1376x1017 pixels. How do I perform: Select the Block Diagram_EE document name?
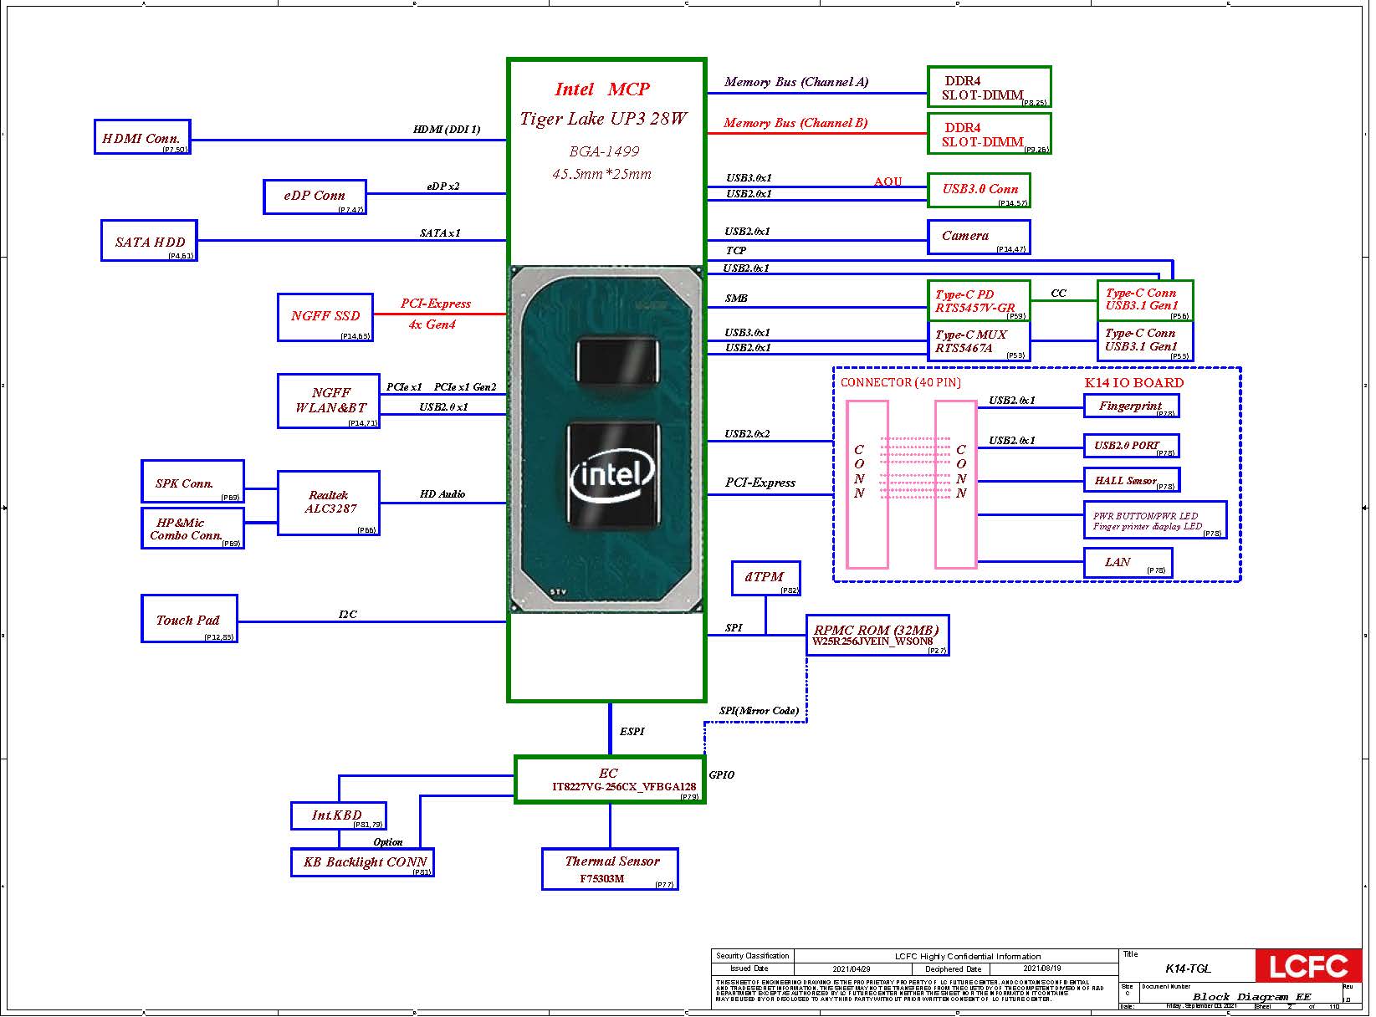click(x=1252, y=997)
